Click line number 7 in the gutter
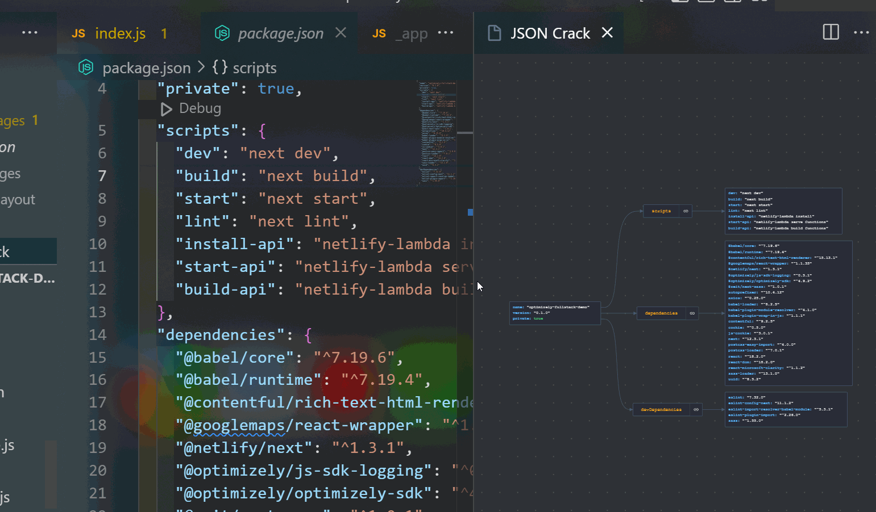 [x=102, y=175]
